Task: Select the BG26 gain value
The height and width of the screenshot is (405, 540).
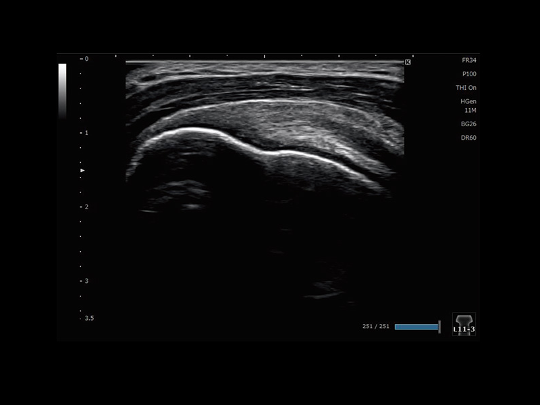Action: click(468, 124)
